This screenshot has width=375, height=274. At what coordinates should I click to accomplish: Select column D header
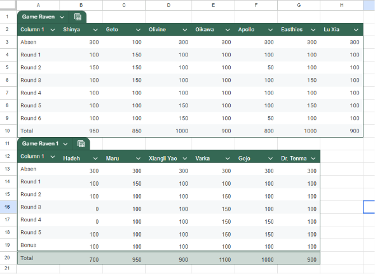point(168,5)
